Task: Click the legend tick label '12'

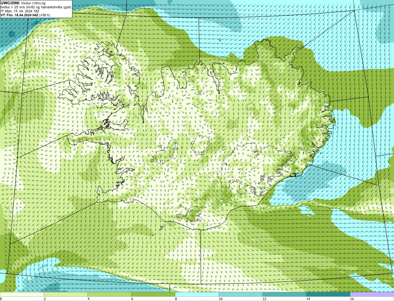Action: [264, 299]
